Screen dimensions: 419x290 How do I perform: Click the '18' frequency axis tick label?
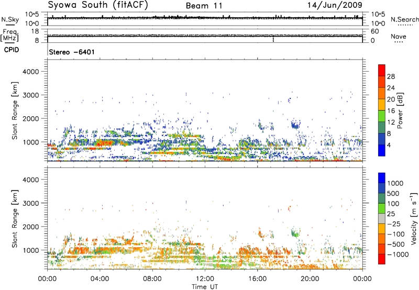[x=35, y=31]
